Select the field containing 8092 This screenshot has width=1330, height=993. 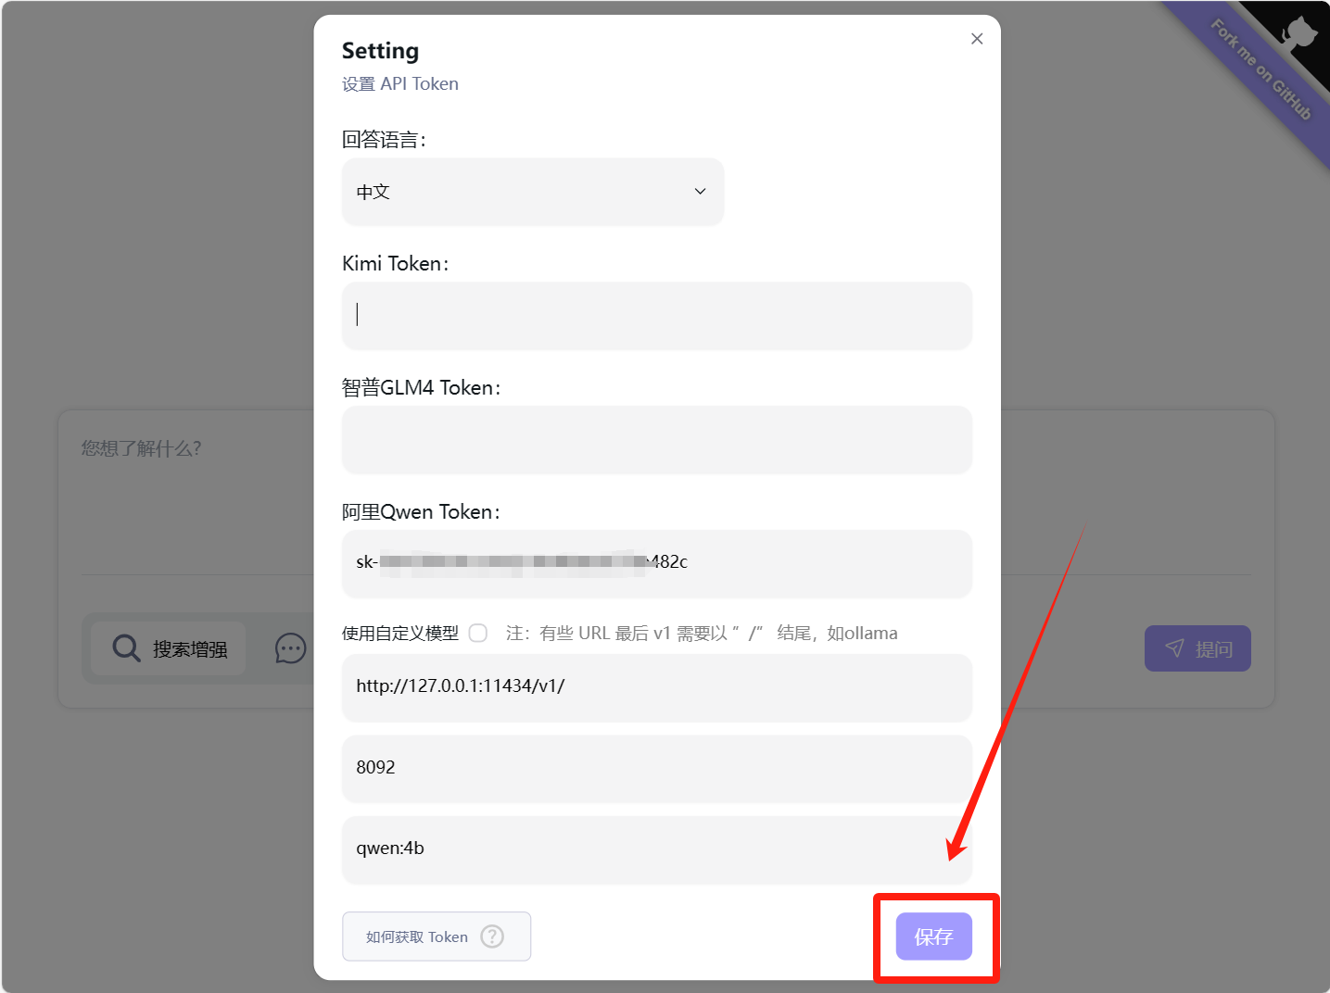pyautogui.click(x=656, y=768)
